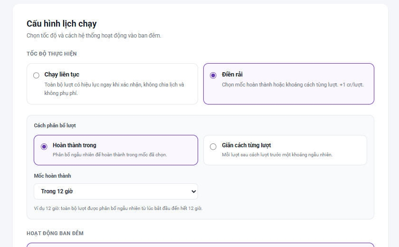Viewport: 399px width, 247px height.
Task: Click the TỐC ĐỘ THỰC HIỆN section label
Action: (x=52, y=54)
